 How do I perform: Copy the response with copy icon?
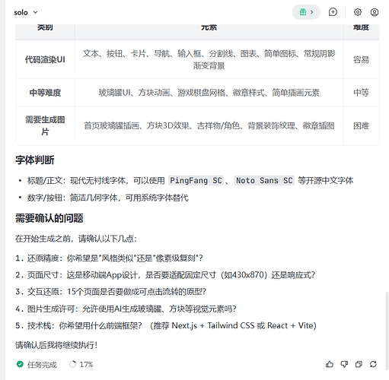click(359, 364)
